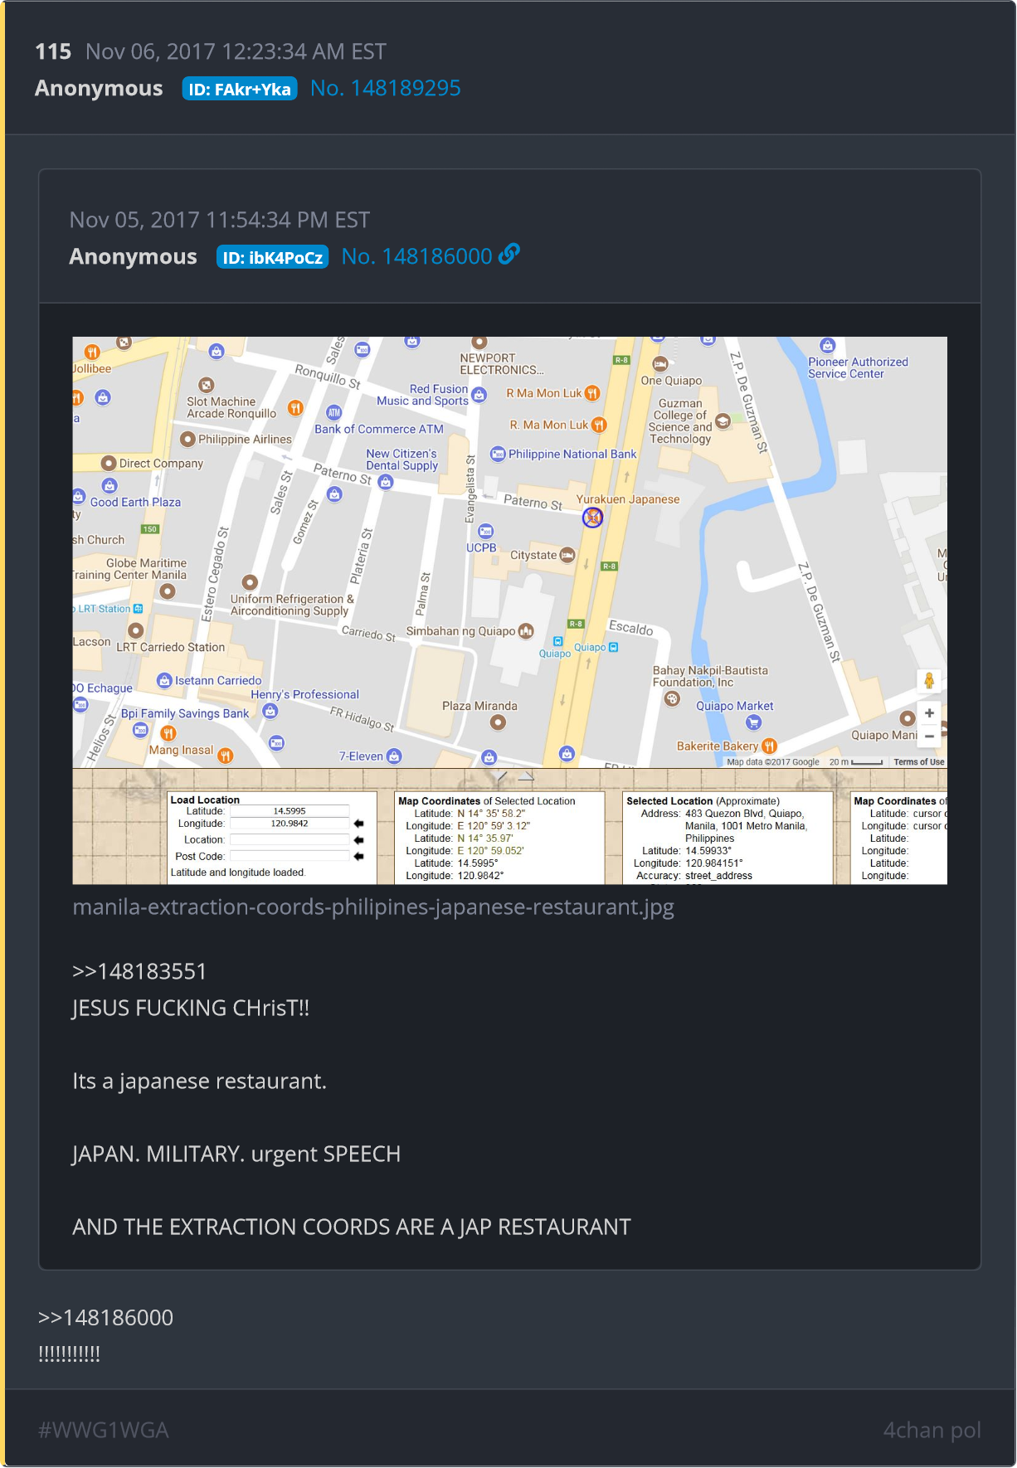Click the "Accuracy: street_address" value
This screenshot has height=1468, width=1017.
click(694, 876)
